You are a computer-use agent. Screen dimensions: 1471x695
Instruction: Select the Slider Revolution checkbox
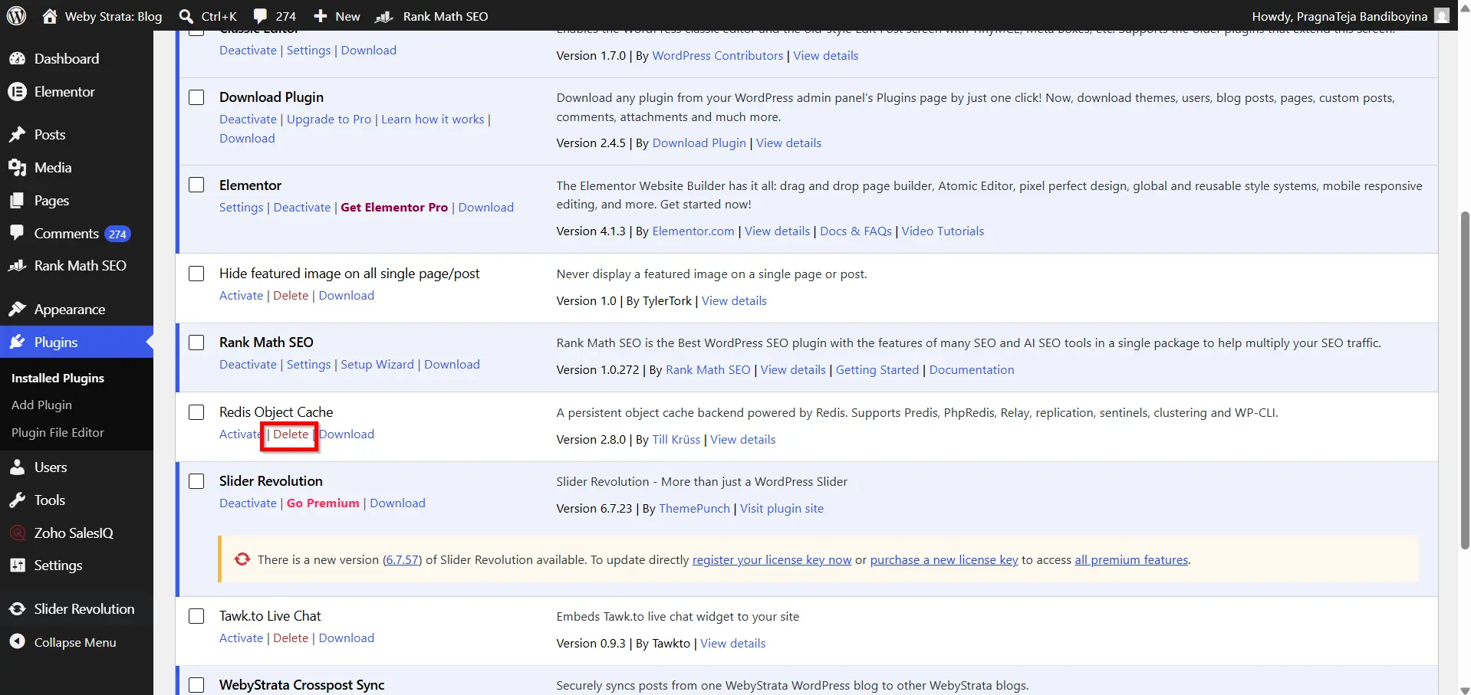coord(196,481)
